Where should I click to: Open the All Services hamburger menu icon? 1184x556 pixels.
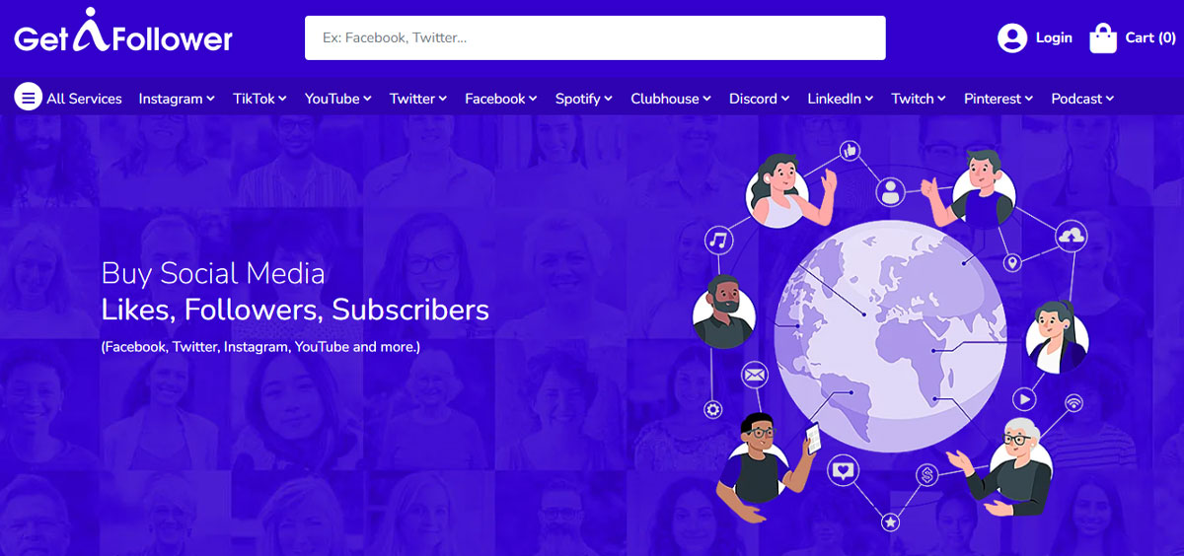tap(28, 98)
